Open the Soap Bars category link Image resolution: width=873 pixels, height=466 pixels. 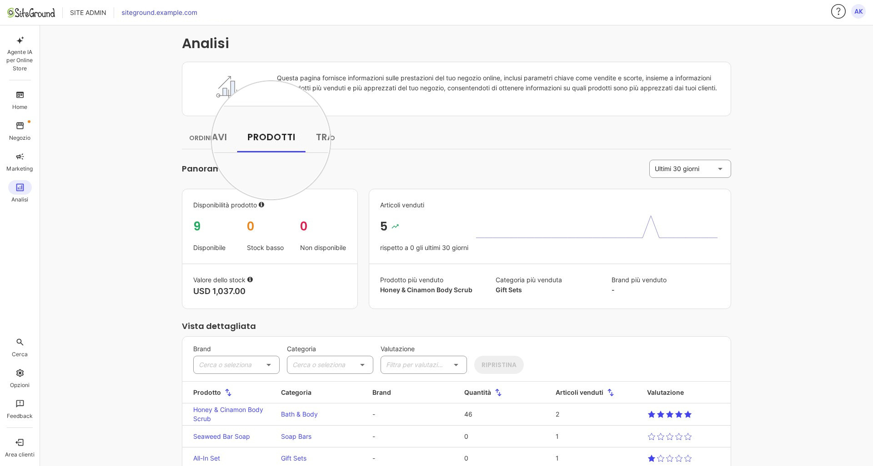(296, 437)
